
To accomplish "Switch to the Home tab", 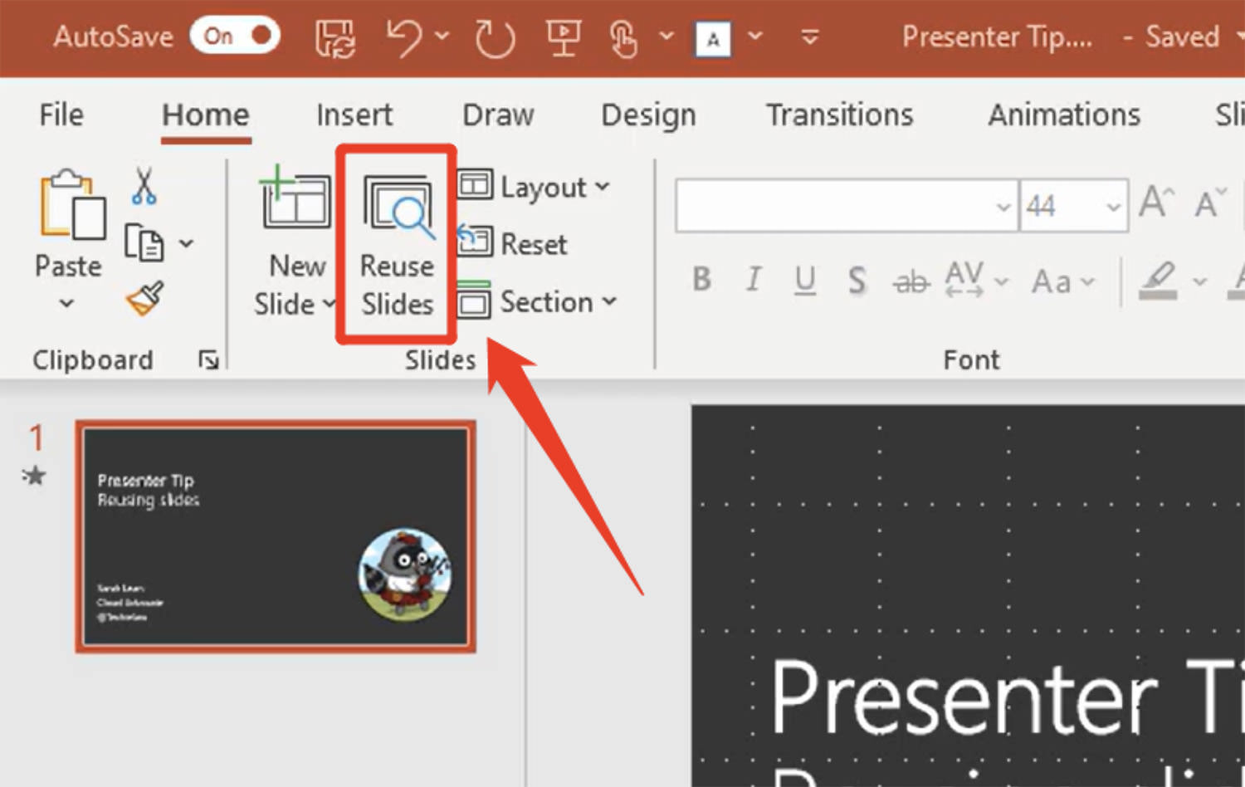I will point(205,115).
